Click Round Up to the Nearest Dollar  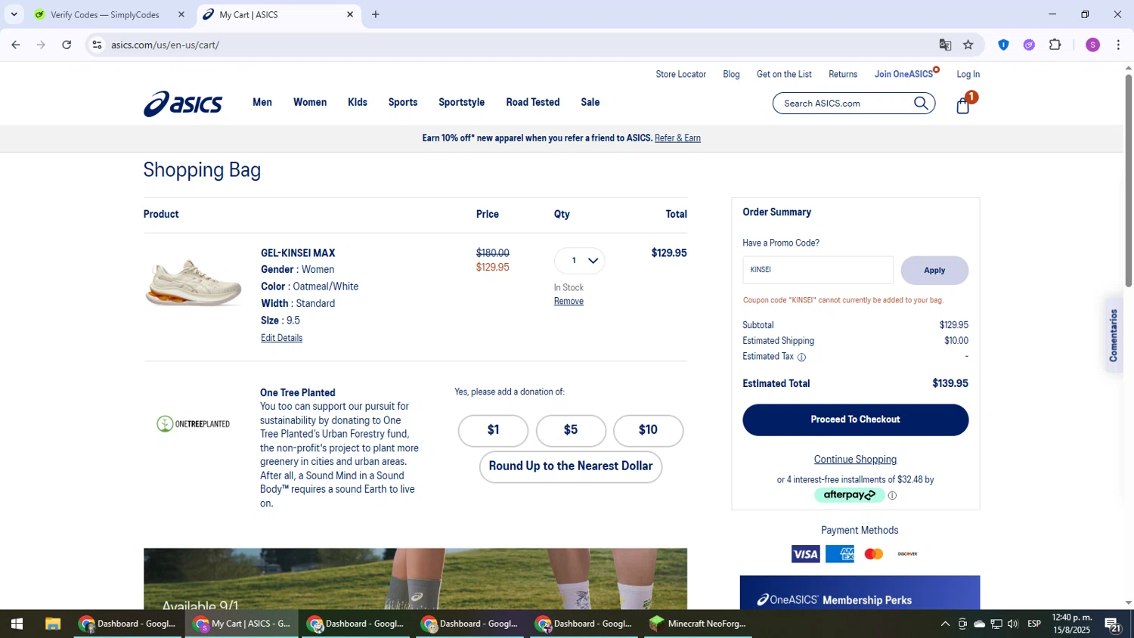[571, 466]
